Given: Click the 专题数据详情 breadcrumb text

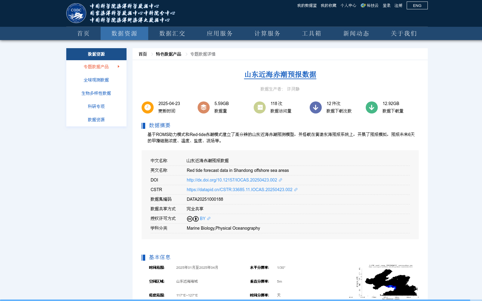Looking at the screenshot, I should pos(203,54).
